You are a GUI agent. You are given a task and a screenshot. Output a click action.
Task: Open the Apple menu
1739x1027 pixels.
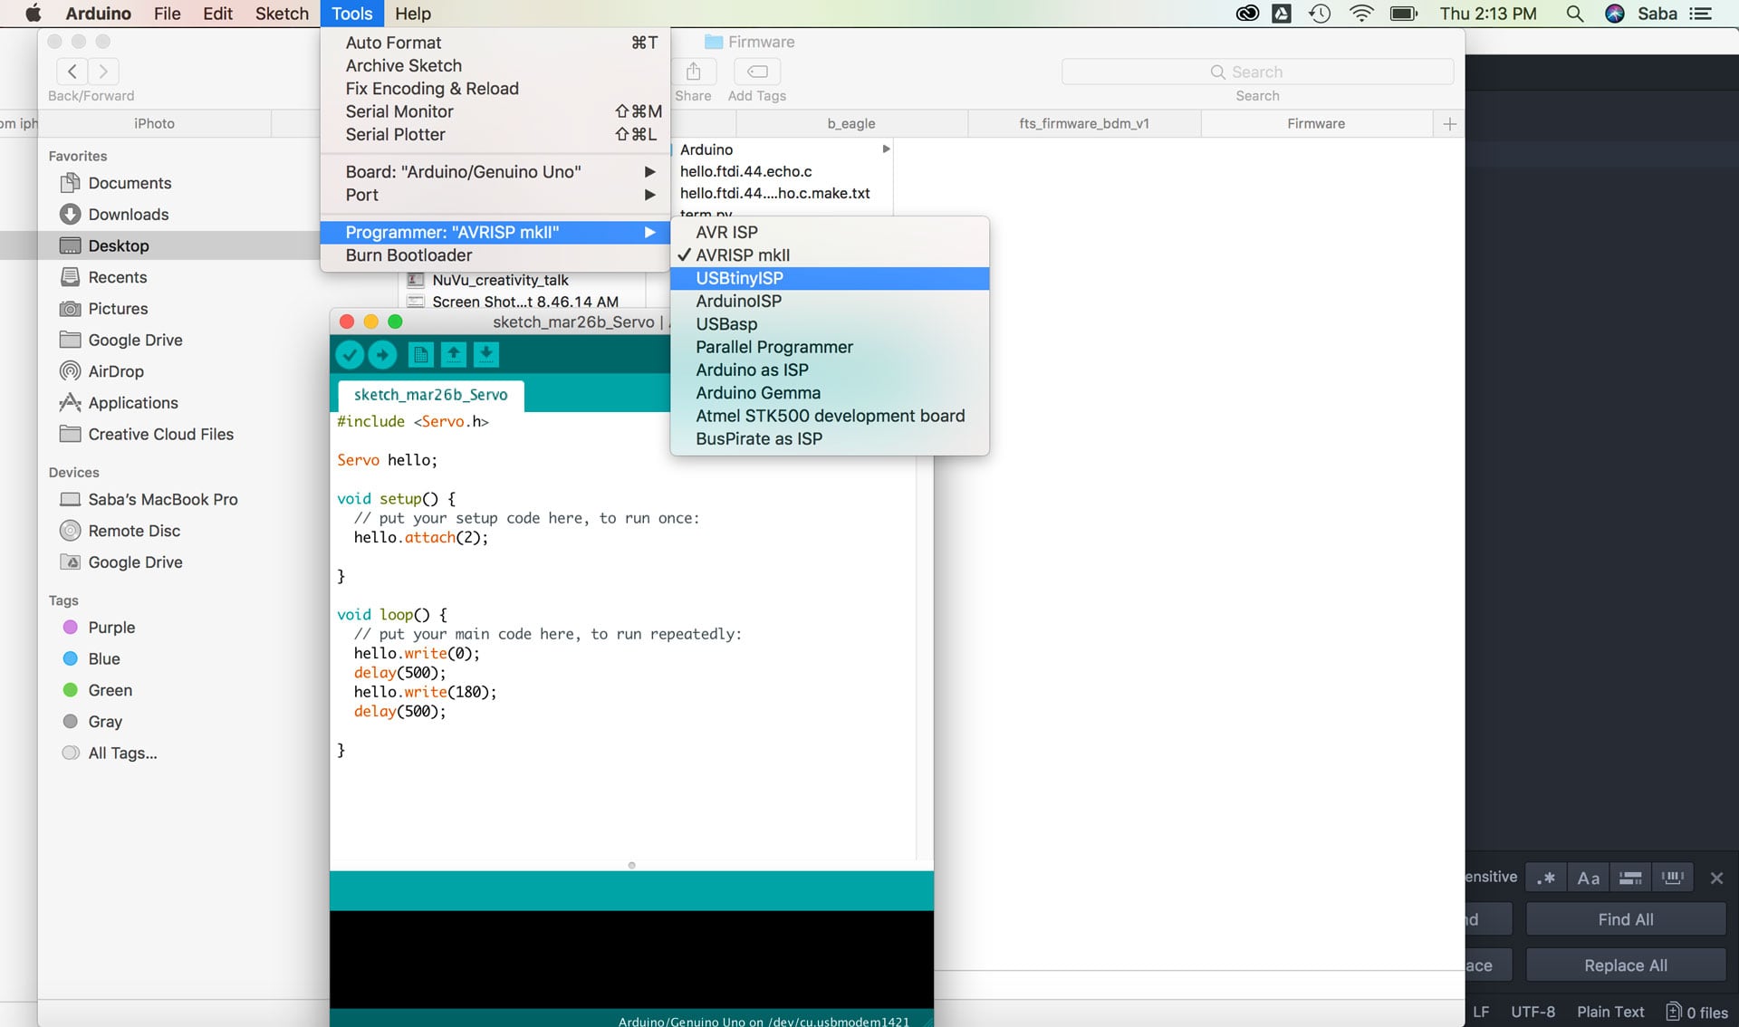point(34,14)
